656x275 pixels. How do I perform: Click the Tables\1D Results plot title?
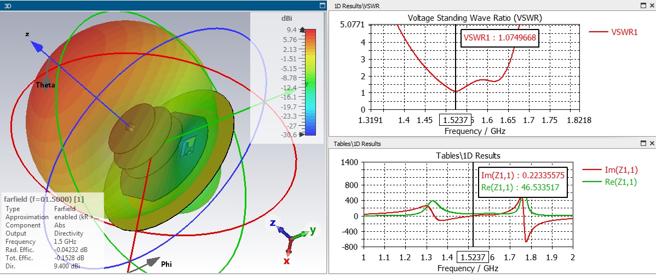coord(468,156)
